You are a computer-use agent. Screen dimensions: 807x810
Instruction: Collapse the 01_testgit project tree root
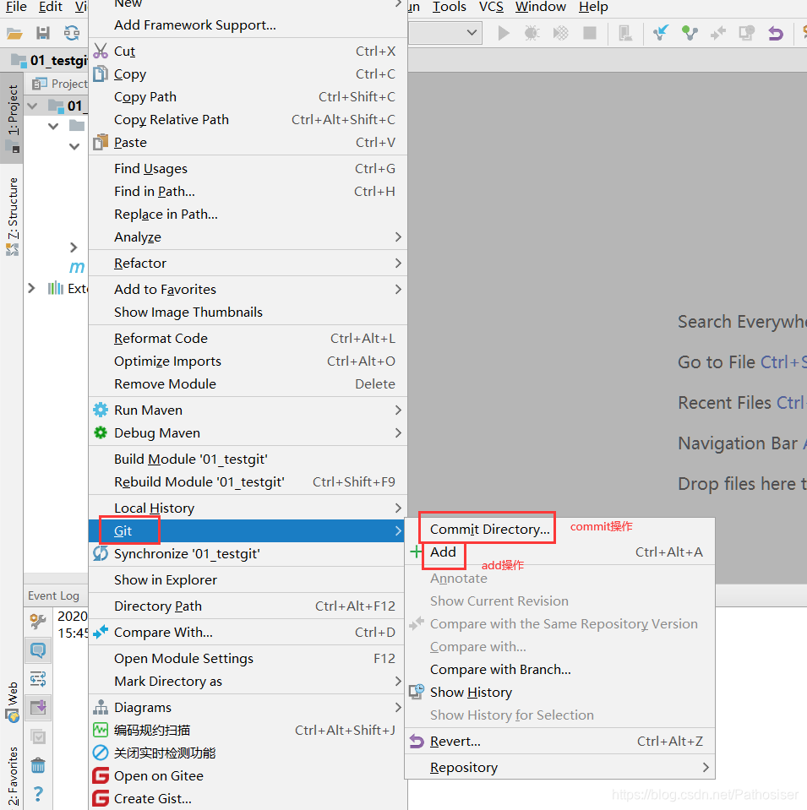[x=32, y=106]
